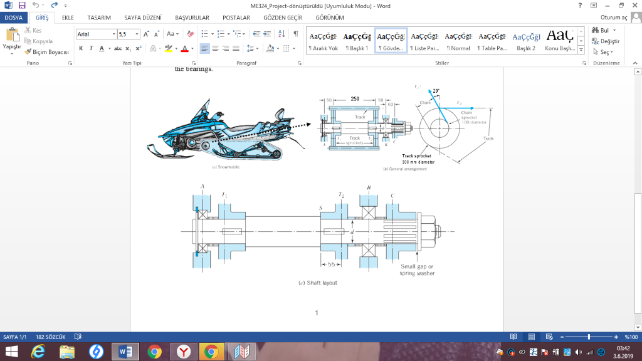Image resolution: width=642 pixels, height=361 pixels.
Task: Switch to the SAYFA DÜZENİ tab
Action: coord(143,18)
